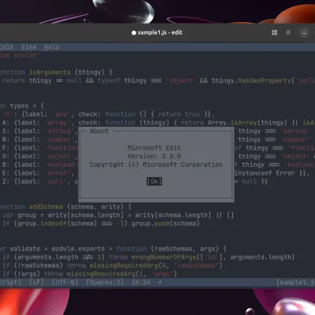Click the 'module.exports' text in code

(x=78, y=249)
